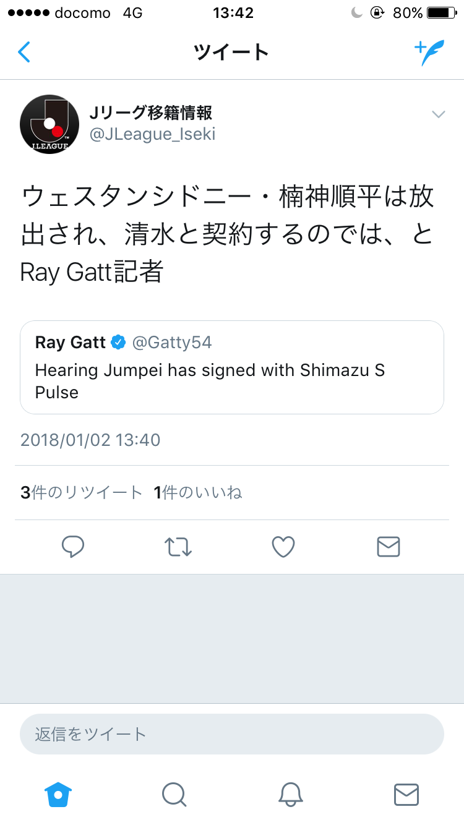This screenshot has width=464, height=825.
Task: Open the tweet options chevron menu
Action: (438, 114)
